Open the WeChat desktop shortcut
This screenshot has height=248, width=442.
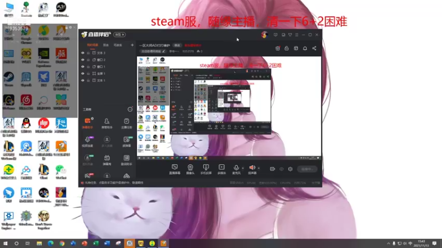coord(61,172)
